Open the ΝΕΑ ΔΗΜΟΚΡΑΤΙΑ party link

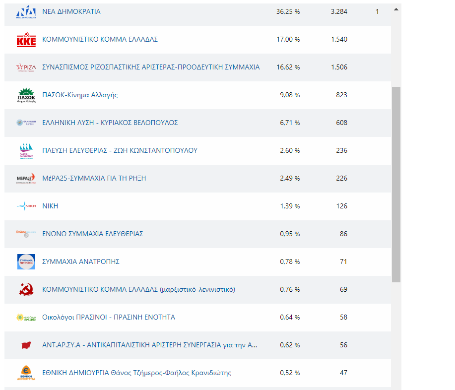click(x=71, y=11)
